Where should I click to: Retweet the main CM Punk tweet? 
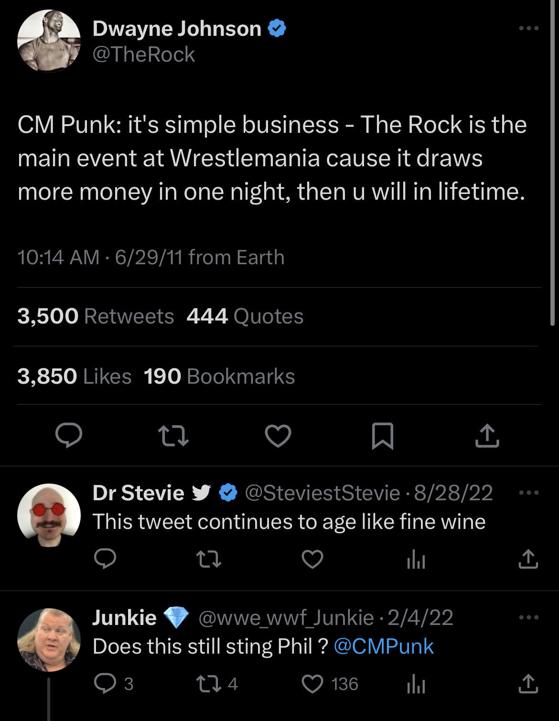tap(173, 435)
